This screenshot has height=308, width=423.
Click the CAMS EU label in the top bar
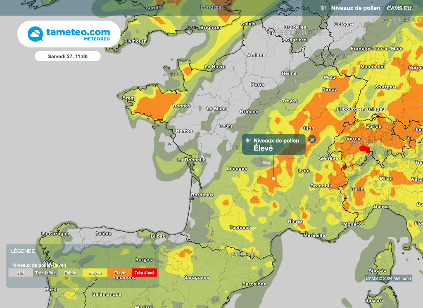pyautogui.click(x=399, y=8)
